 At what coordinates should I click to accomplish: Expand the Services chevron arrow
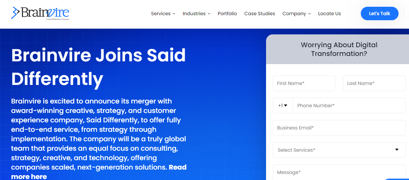[174, 14]
